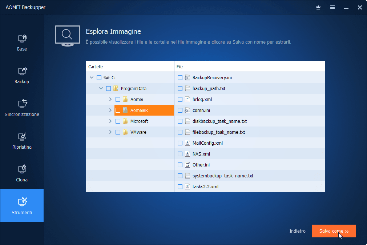Tick the backup_path.txt checkbox
367x245 pixels.
click(180, 89)
